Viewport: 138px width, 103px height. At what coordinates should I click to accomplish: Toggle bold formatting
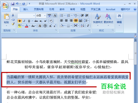point(20,21)
